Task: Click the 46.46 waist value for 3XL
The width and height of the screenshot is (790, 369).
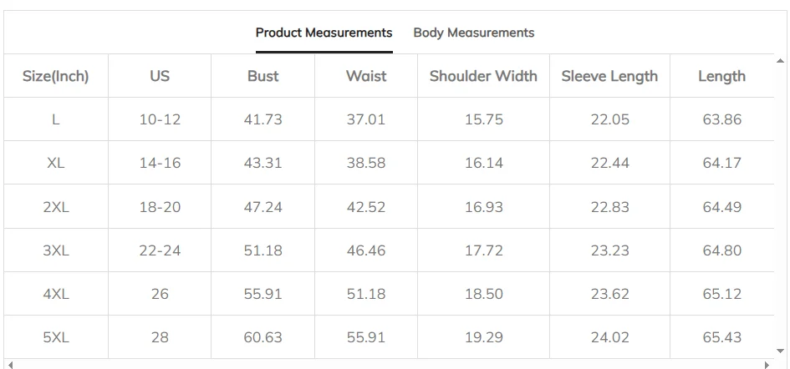Action: (x=366, y=250)
